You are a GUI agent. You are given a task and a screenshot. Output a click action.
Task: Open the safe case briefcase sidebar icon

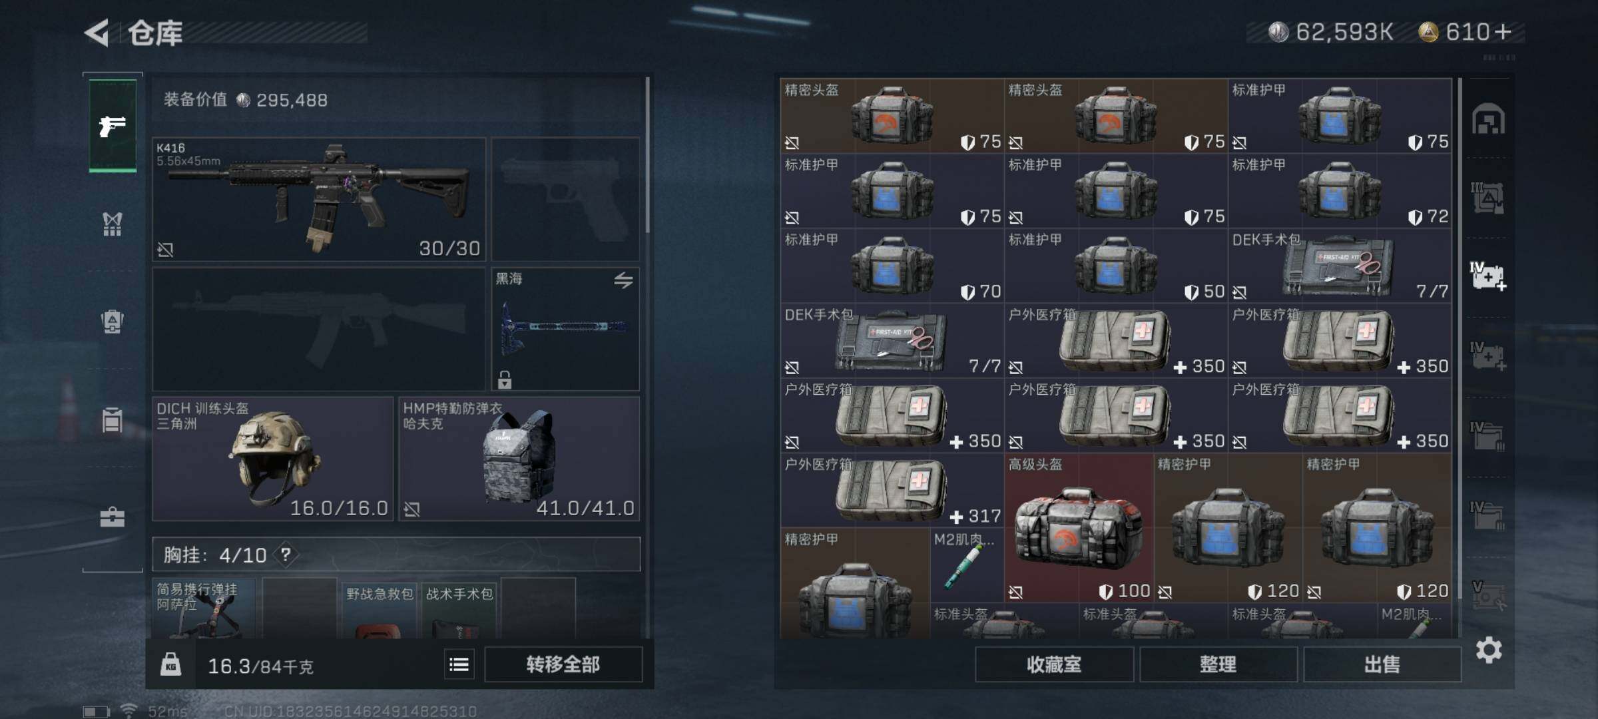point(112,517)
